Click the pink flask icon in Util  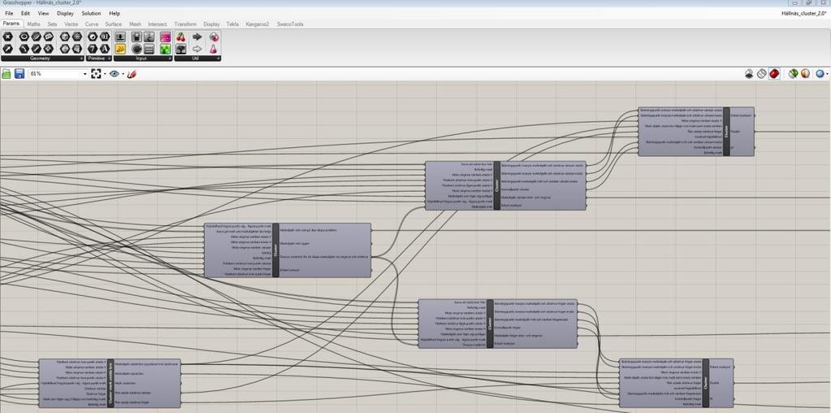214,50
